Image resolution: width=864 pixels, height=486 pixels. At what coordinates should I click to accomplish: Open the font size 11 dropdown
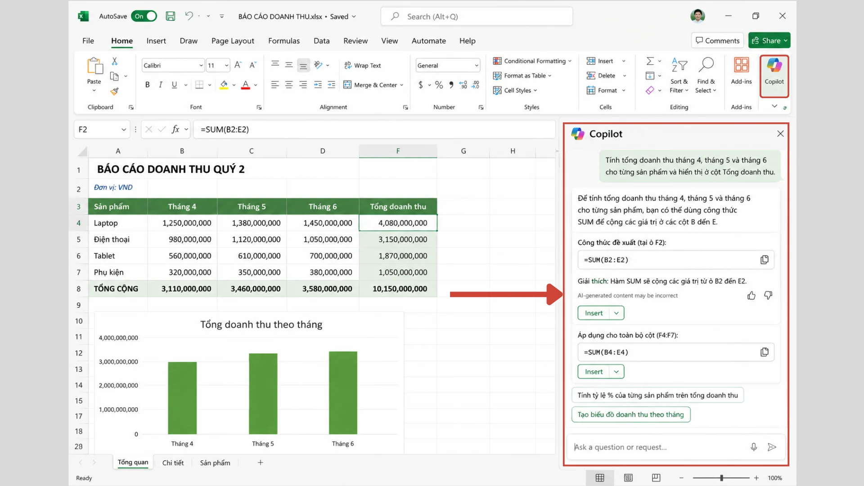pos(226,65)
